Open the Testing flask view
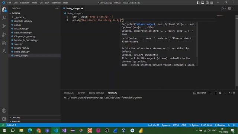 (4, 51)
